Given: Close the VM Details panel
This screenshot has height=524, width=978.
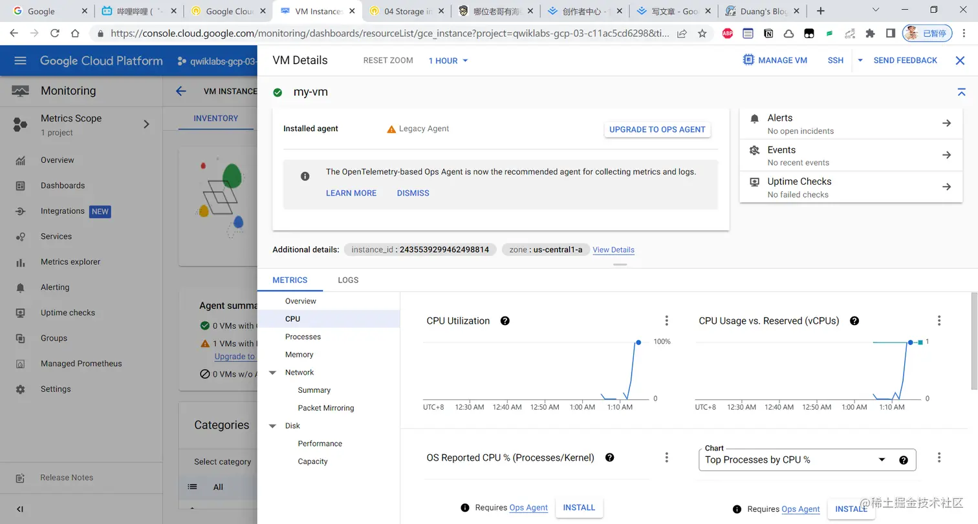Looking at the screenshot, I should point(960,60).
